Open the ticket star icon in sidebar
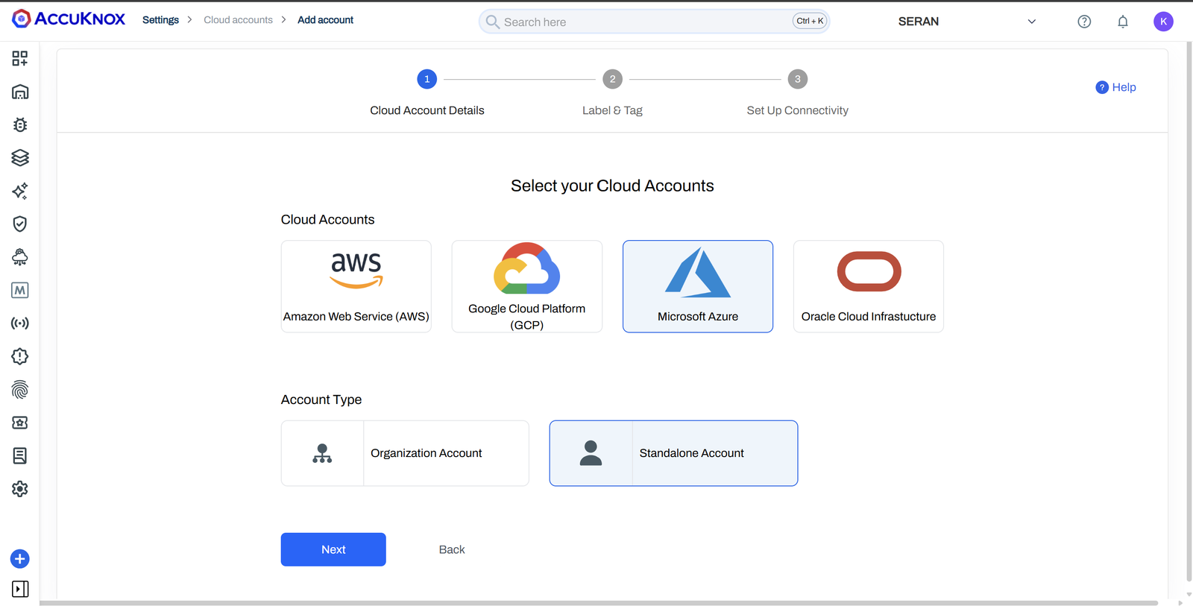 coord(20,423)
